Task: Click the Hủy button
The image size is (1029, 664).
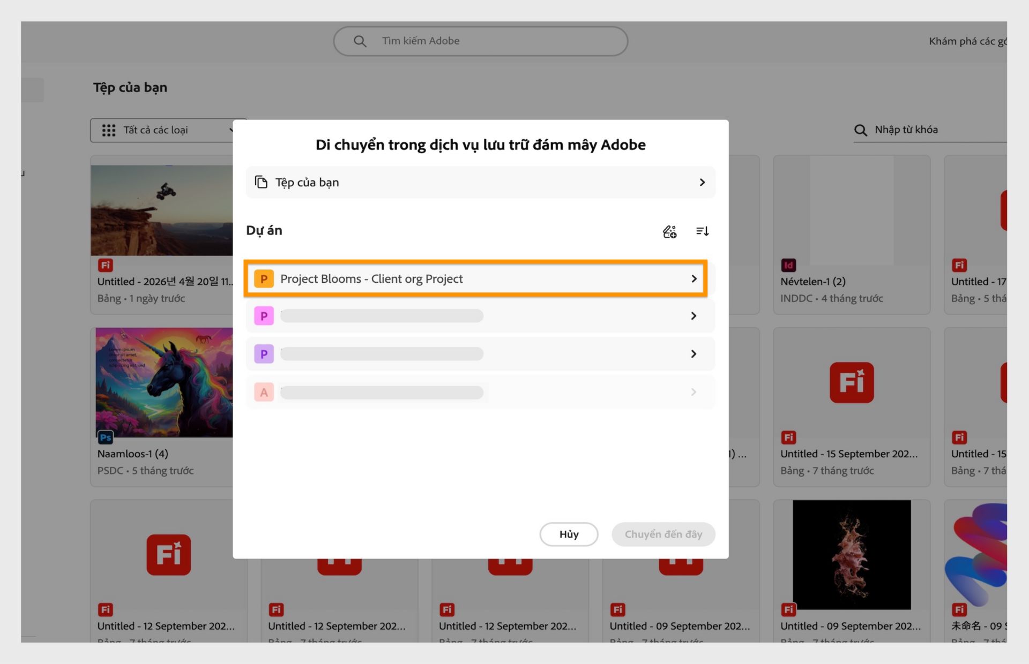Action: point(569,534)
